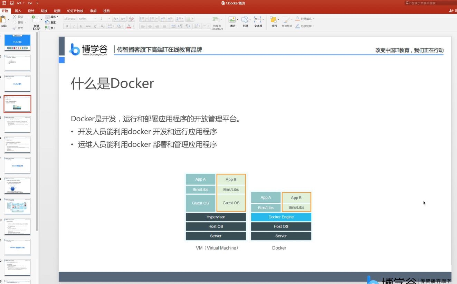Select the 排列 (Arrange) icon
Screen dimensions: 457x284
point(273,21)
